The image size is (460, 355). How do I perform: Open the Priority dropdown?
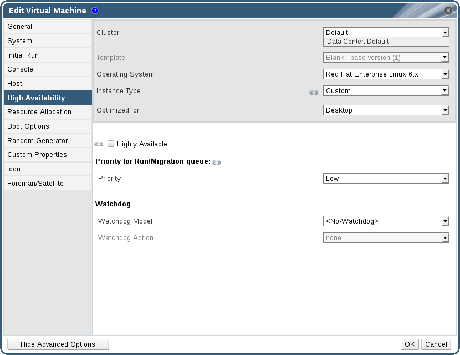(x=386, y=179)
